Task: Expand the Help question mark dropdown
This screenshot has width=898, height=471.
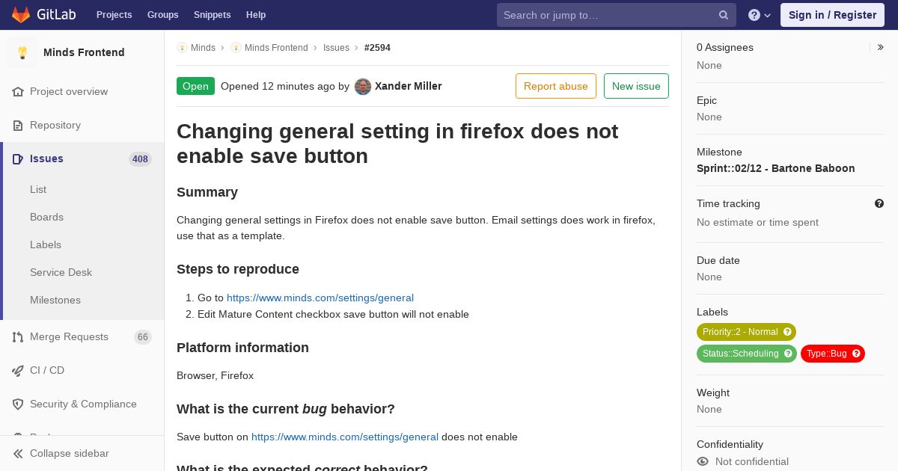Action: [760, 15]
